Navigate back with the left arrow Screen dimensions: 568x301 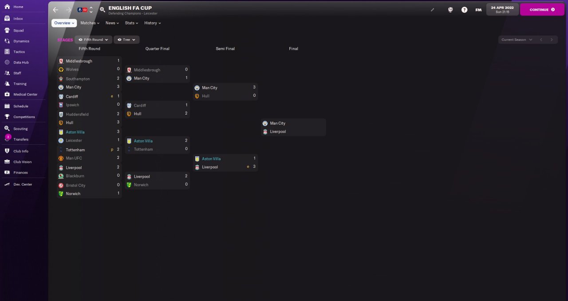pos(55,9)
